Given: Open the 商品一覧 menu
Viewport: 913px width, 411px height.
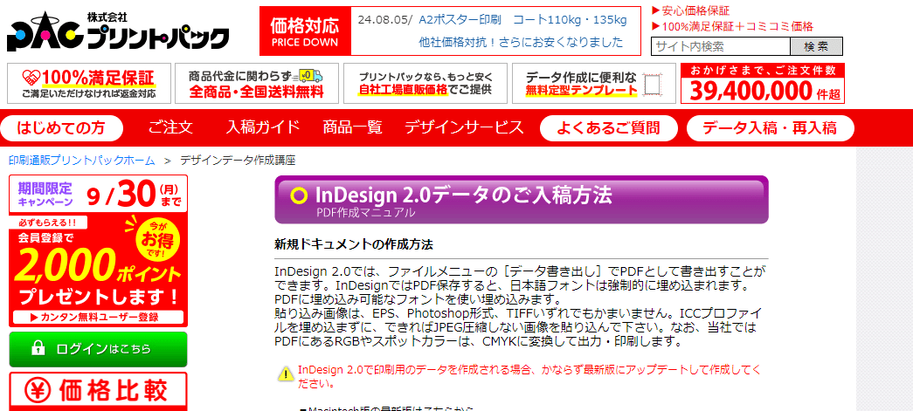Looking at the screenshot, I should 352,128.
